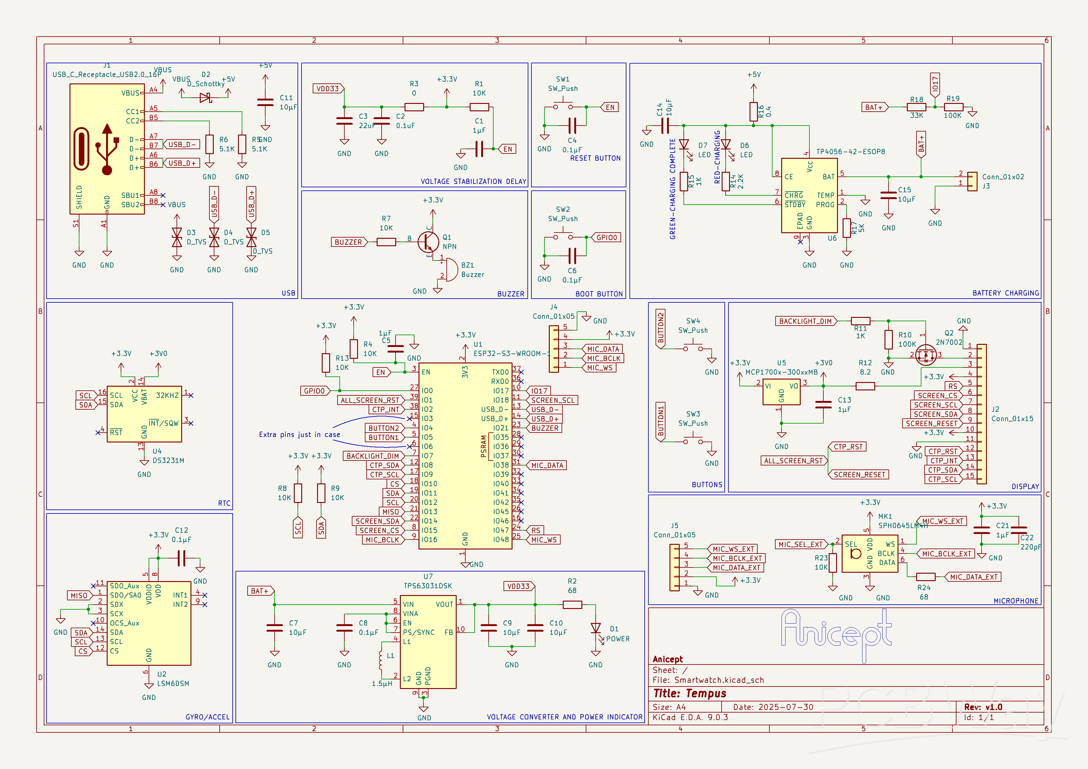
Task: Select the C11 10µF capacitor symbol
Action: click(265, 102)
